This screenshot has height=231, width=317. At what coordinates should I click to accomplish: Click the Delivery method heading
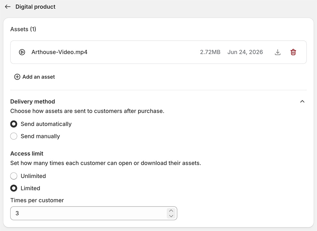tap(33, 102)
